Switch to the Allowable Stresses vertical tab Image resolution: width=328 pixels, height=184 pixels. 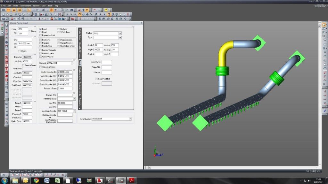80,50
